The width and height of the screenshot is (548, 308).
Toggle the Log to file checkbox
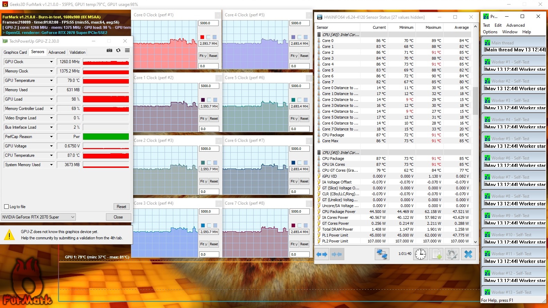6,207
